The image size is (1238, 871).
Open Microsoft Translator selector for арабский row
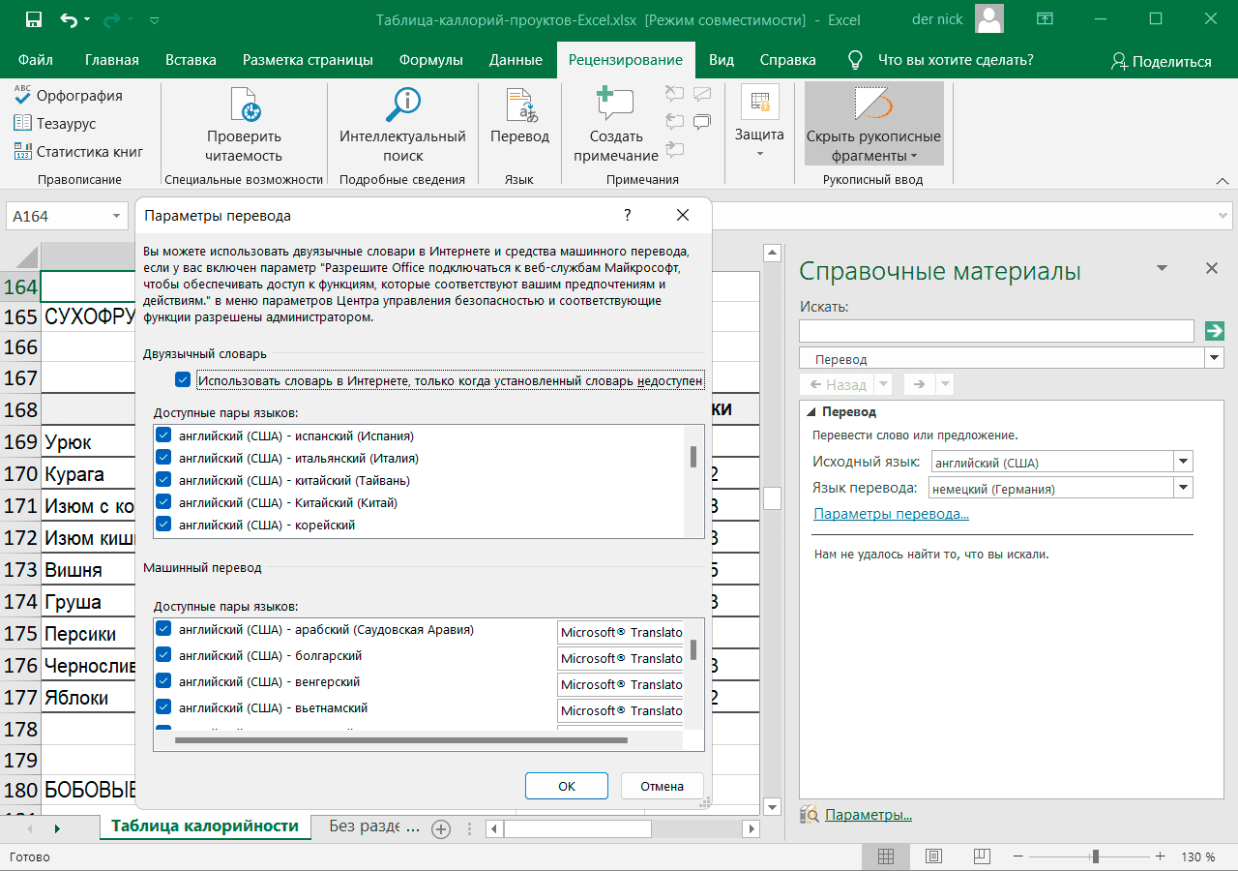(x=621, y=632)
